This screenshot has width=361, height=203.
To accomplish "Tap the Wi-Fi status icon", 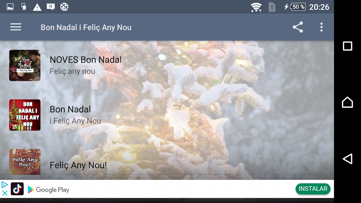I will [x=256, y=7].
